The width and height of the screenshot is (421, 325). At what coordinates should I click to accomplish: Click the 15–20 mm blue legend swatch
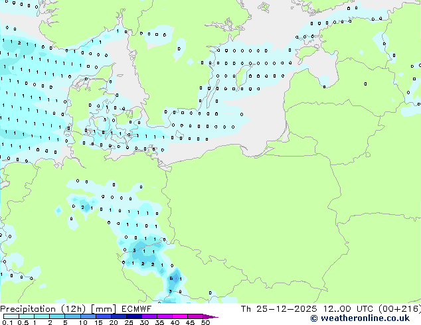[x=104, y=316]
